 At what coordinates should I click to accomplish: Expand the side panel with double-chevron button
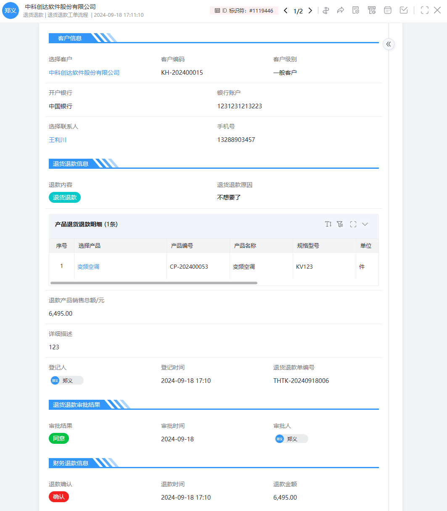389,44
